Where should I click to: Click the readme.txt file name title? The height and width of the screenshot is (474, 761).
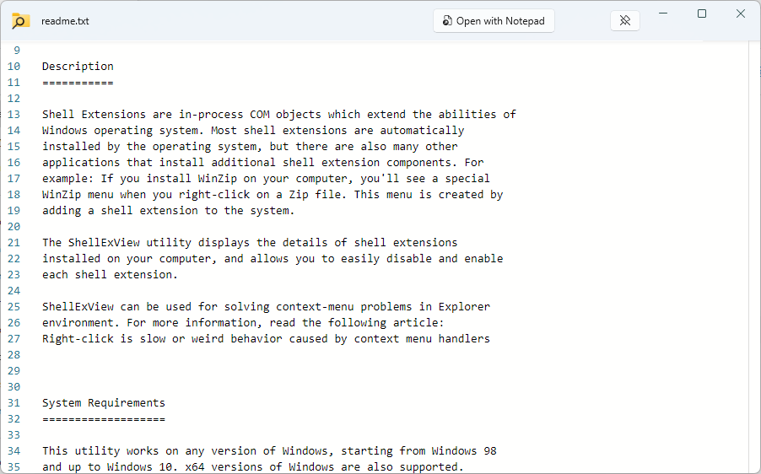65,21
